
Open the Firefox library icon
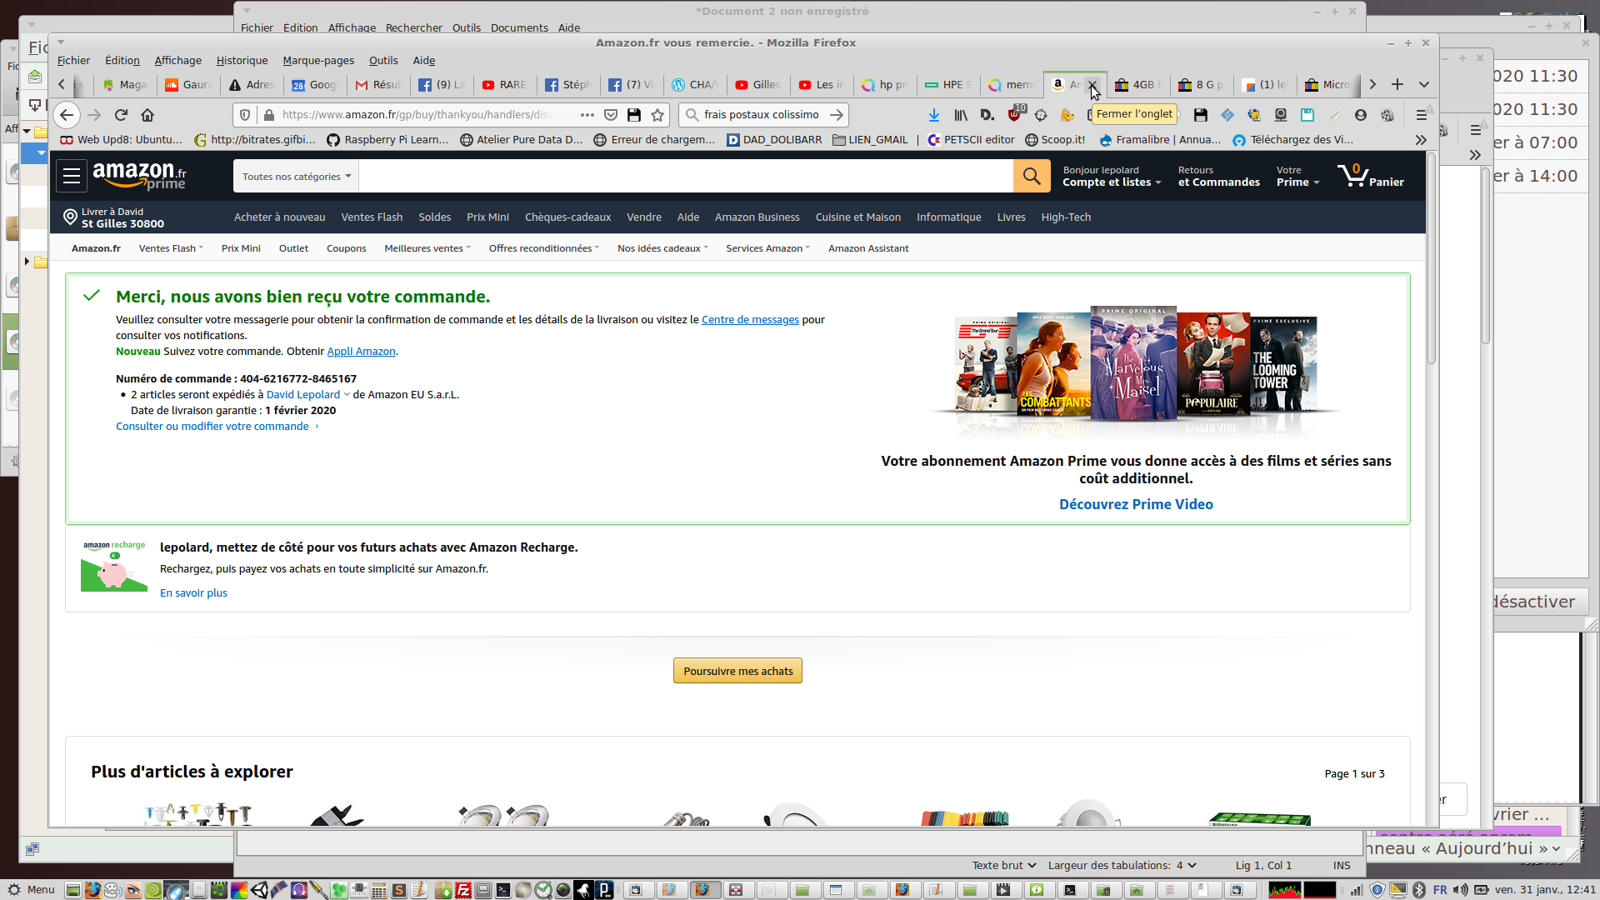[961, 115]
